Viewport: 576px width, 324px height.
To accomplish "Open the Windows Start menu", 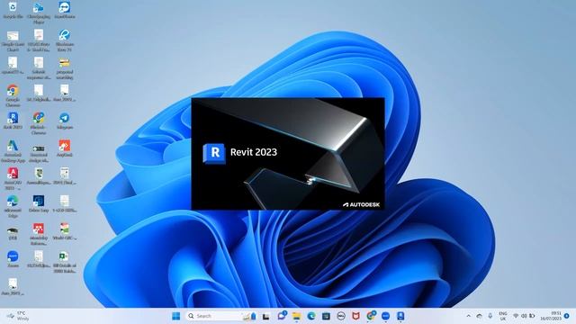I will (x=176, y=316).
